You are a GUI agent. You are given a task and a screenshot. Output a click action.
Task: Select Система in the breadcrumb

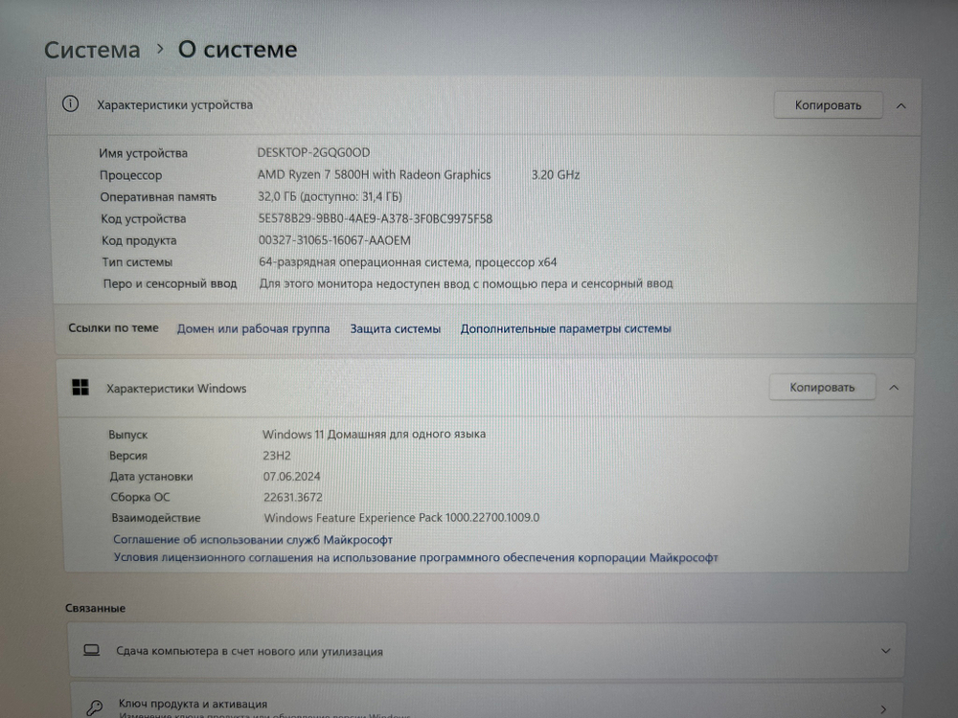[92, 49]
